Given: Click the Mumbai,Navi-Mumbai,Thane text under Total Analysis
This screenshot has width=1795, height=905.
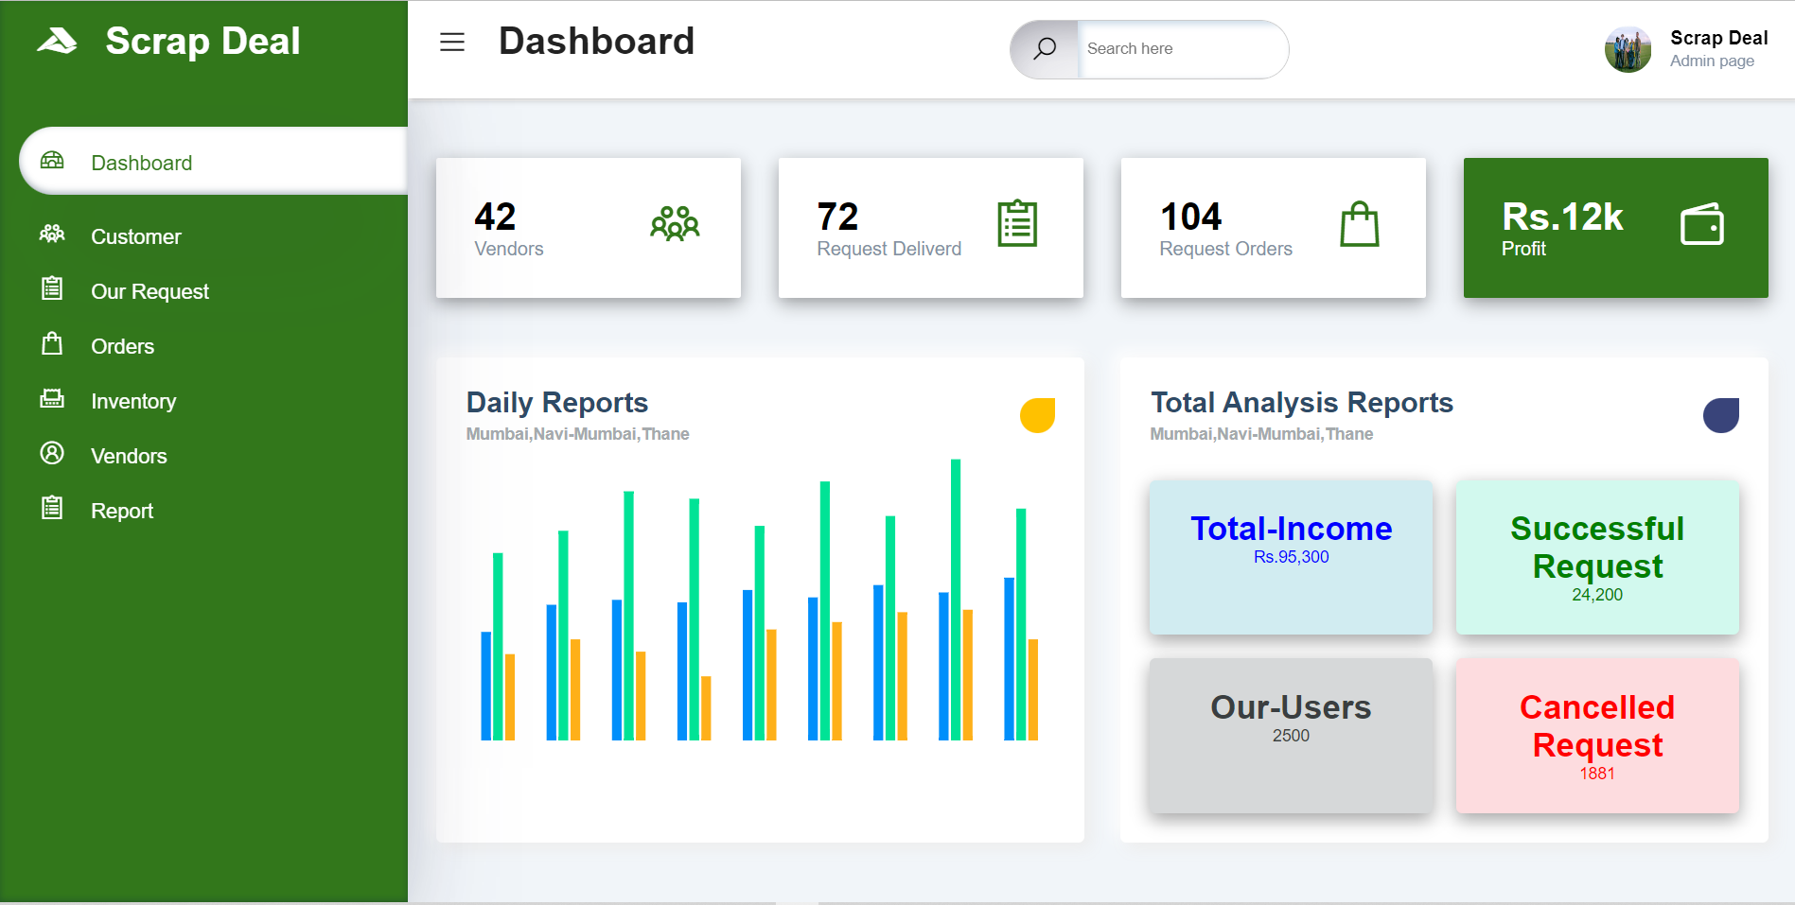Looking at the screenshot, I should tap(1261, 434).
